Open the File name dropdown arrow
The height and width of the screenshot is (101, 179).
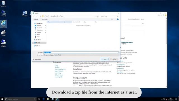point(119,52)
